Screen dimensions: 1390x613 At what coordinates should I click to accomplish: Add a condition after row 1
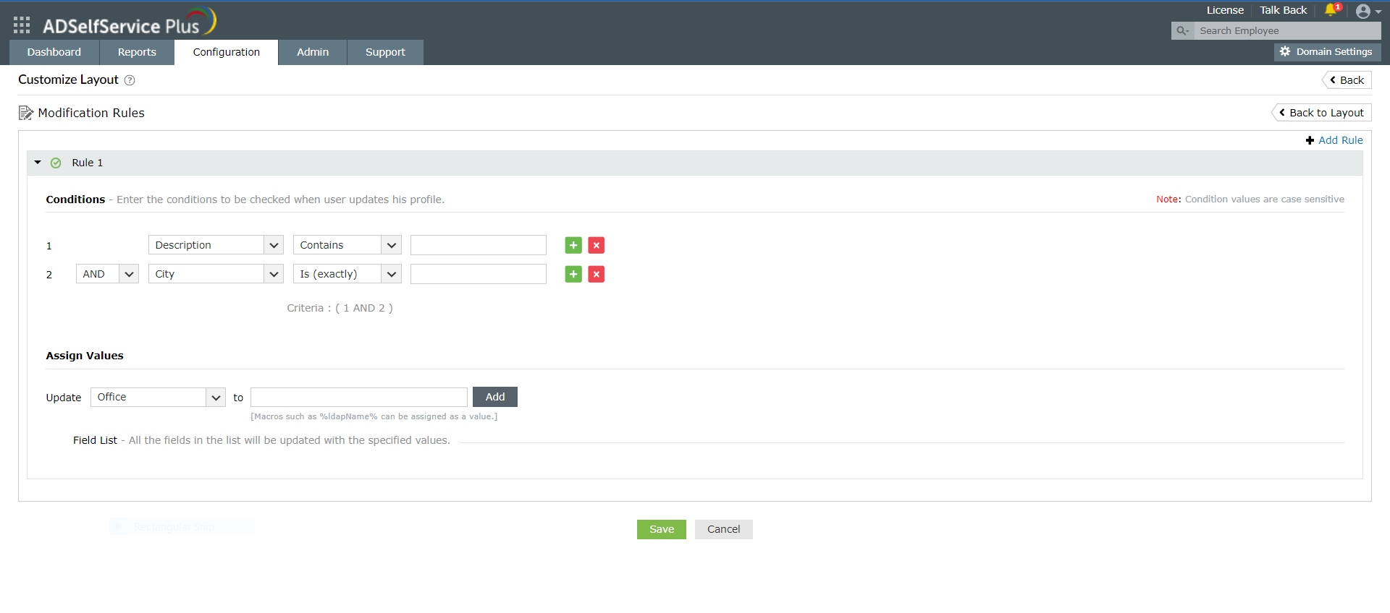coord(573,246)
